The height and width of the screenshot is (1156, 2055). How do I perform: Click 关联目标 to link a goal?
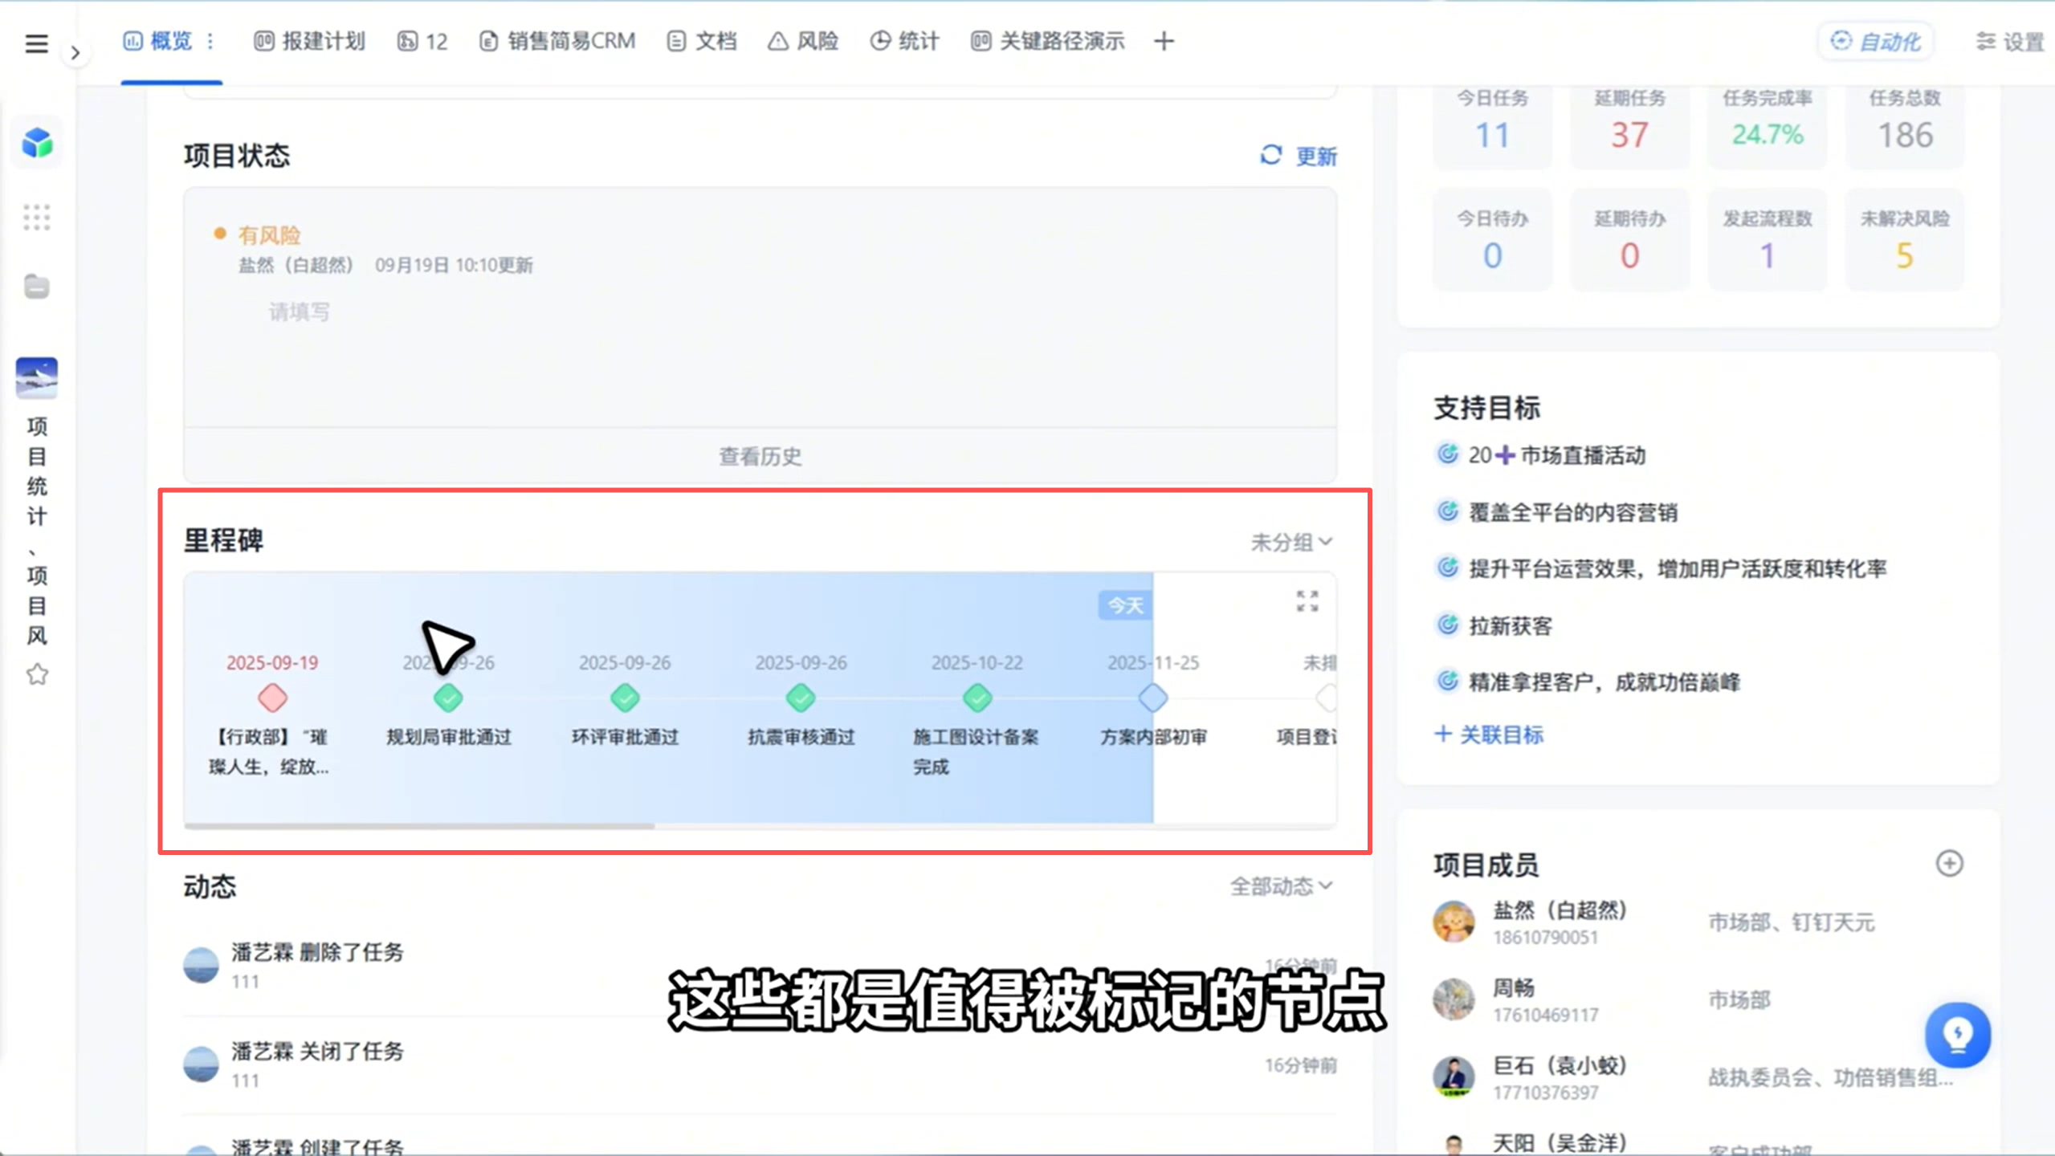(x=1490, y=735)
